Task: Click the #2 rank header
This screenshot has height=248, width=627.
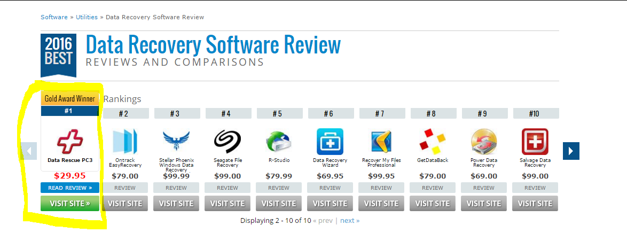Action: 125,114
